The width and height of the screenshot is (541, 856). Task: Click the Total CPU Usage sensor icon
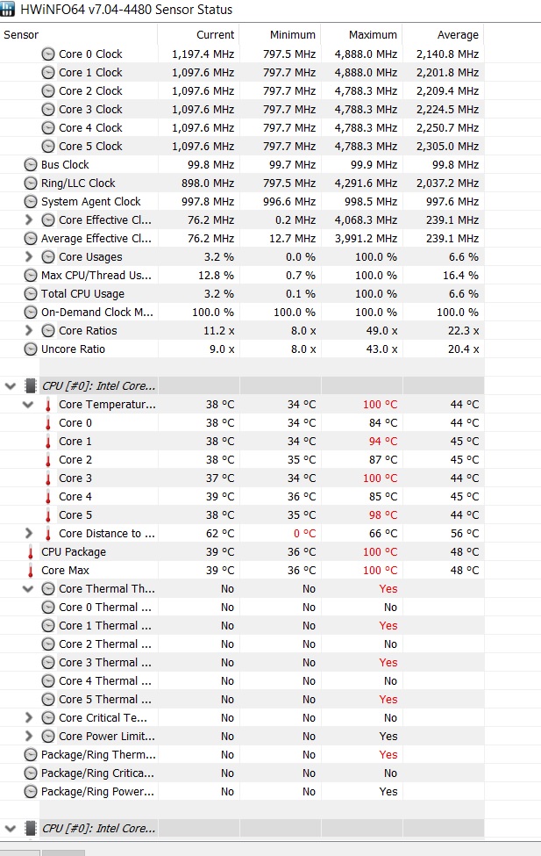(x=32, y=293)
